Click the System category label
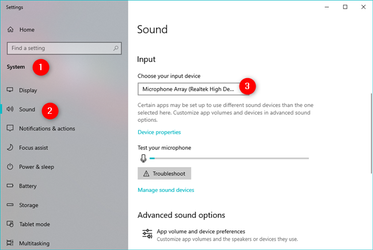The height and width of the screenshot is (250, 373). 16,67
